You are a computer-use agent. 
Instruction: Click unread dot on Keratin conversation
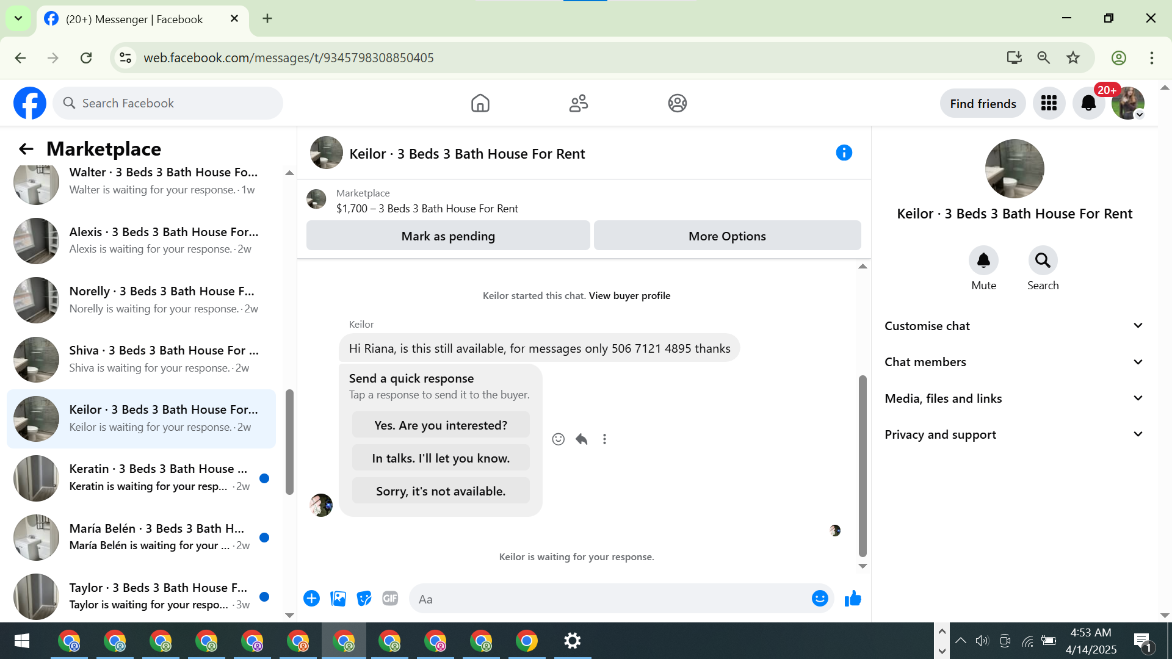pos(264,478)
